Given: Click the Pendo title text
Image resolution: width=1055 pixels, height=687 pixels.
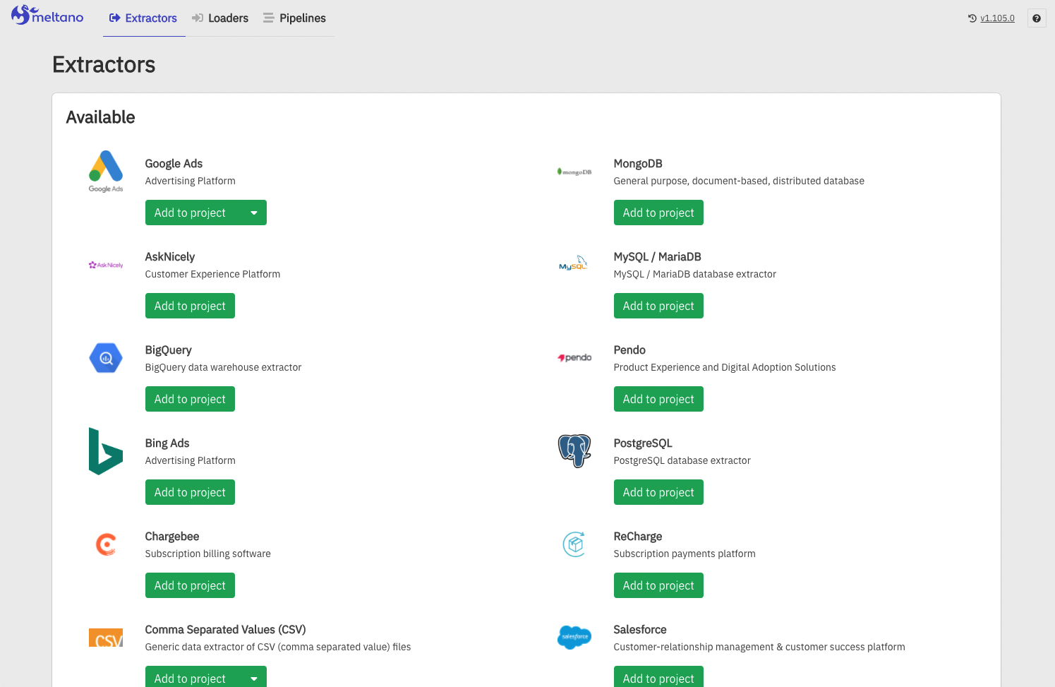Looking at the screenshot, I should tap(629, 350).
